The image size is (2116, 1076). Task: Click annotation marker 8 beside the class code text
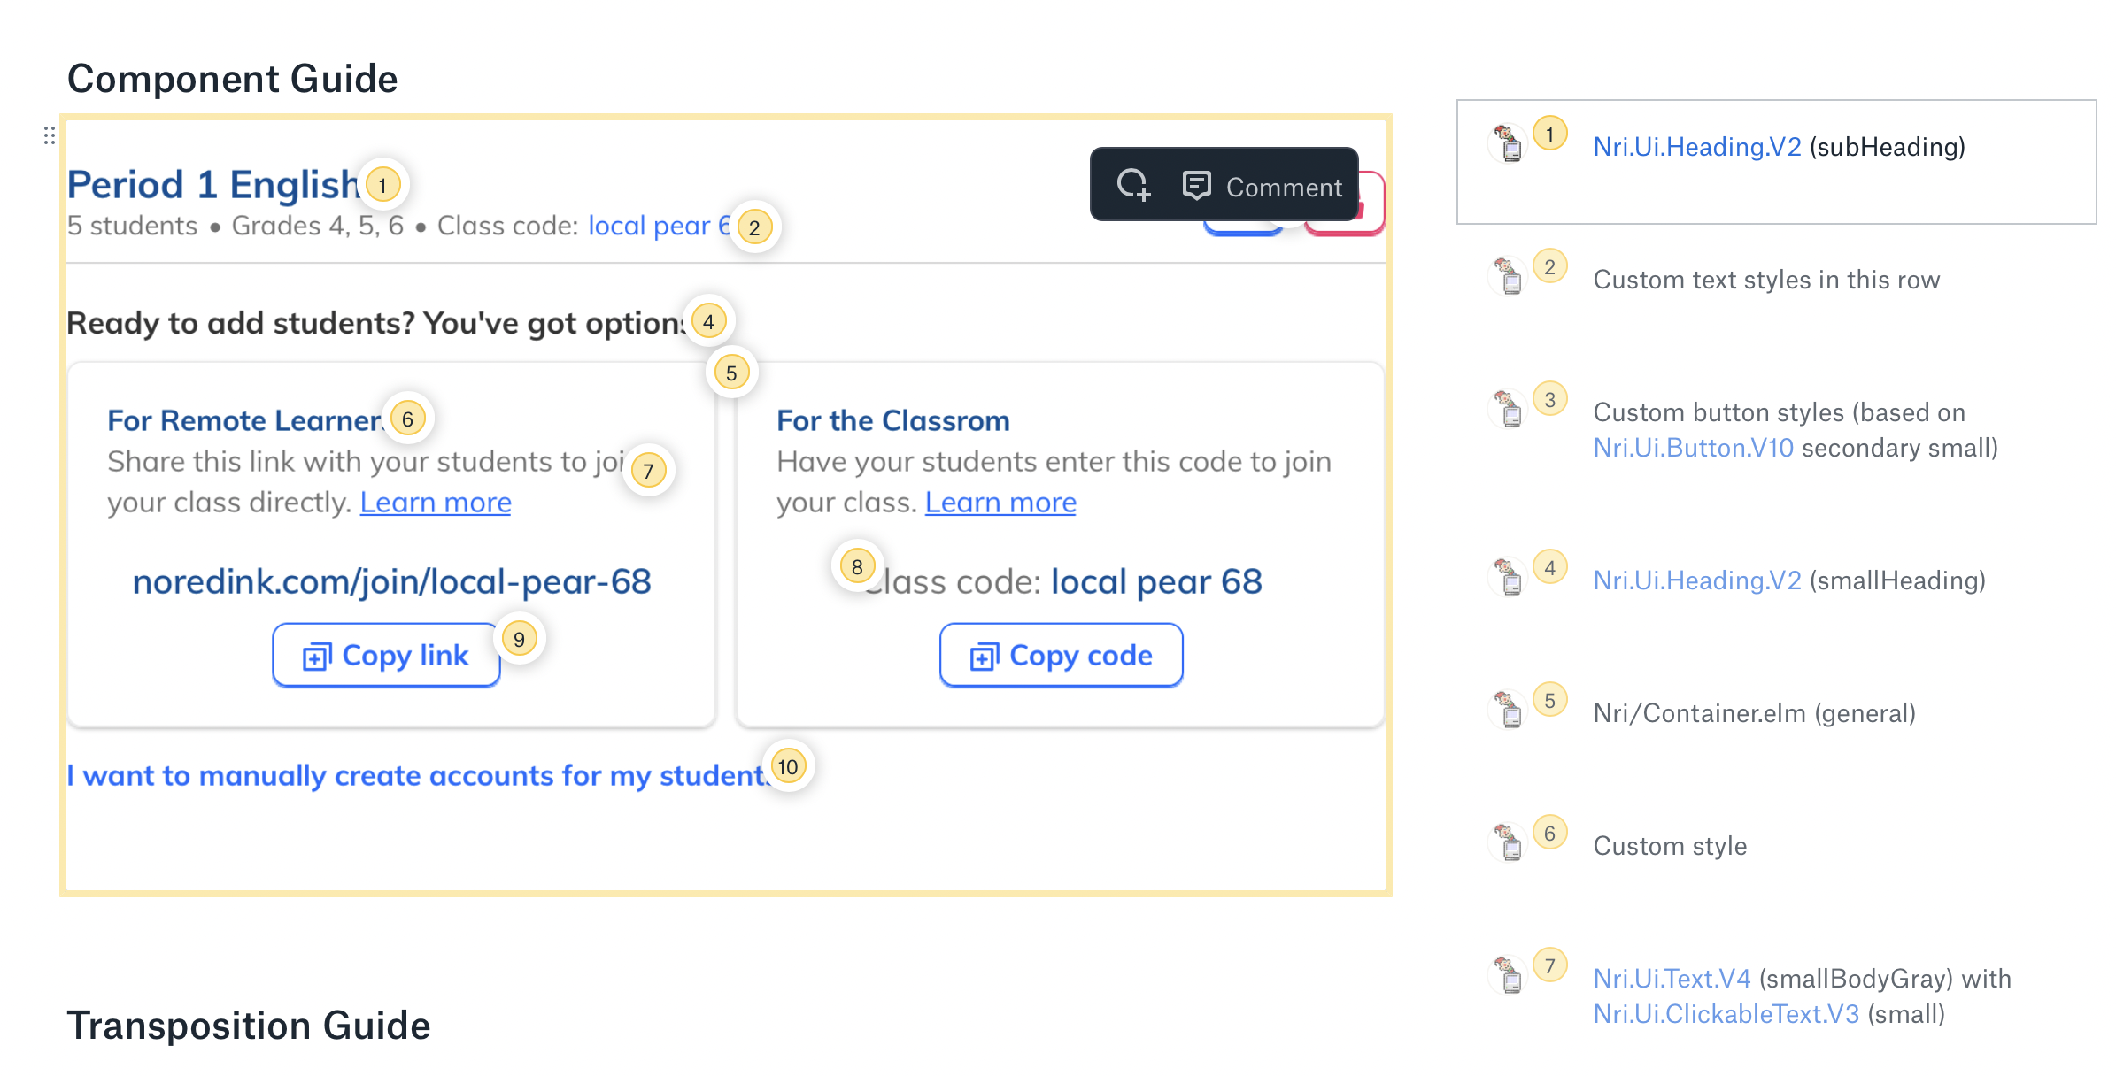pyautogui.click(x=857, y=567)
